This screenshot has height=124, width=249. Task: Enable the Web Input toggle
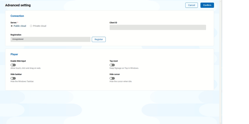click(13, 65)
